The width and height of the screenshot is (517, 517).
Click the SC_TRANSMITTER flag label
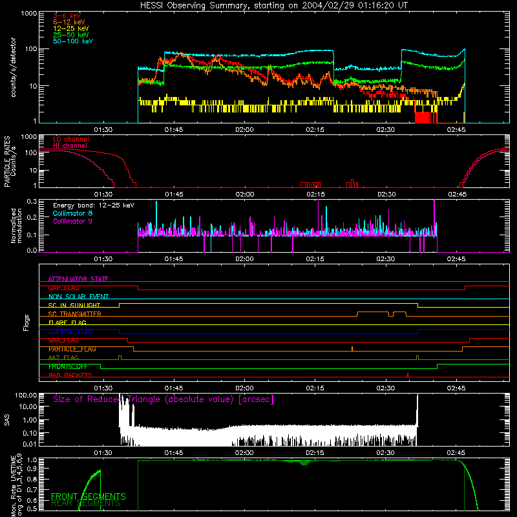pos(75,314)
